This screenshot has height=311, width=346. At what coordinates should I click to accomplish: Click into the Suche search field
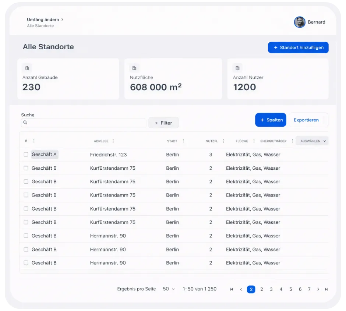coord(84,123)
